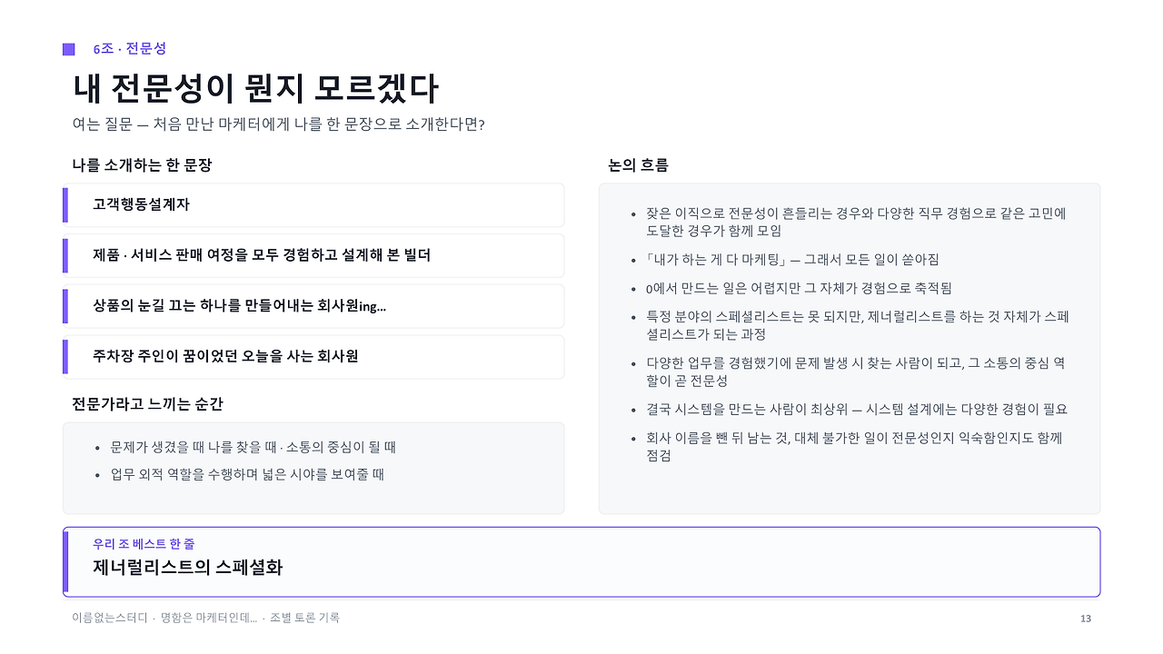The width and height of the screenshot is (1163, 654).
Task: Click the subtitle starting with 여는 질문
Action: tap(278, 124)
